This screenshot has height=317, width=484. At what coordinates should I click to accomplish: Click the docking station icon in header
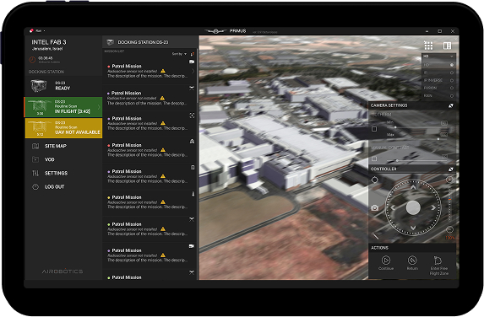click(x=110, y=42)
